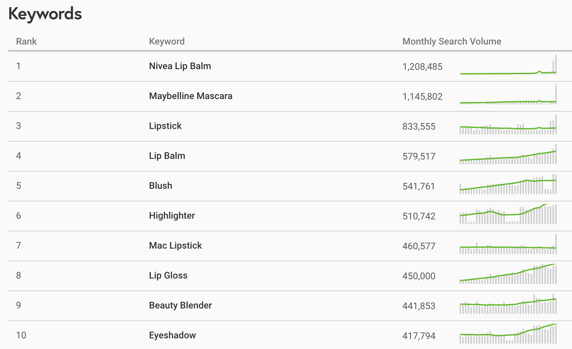572x349 pixels.
Task: Sort by Monthly Search Volume header
Action: pyautogui.click(x=452, y=42)
